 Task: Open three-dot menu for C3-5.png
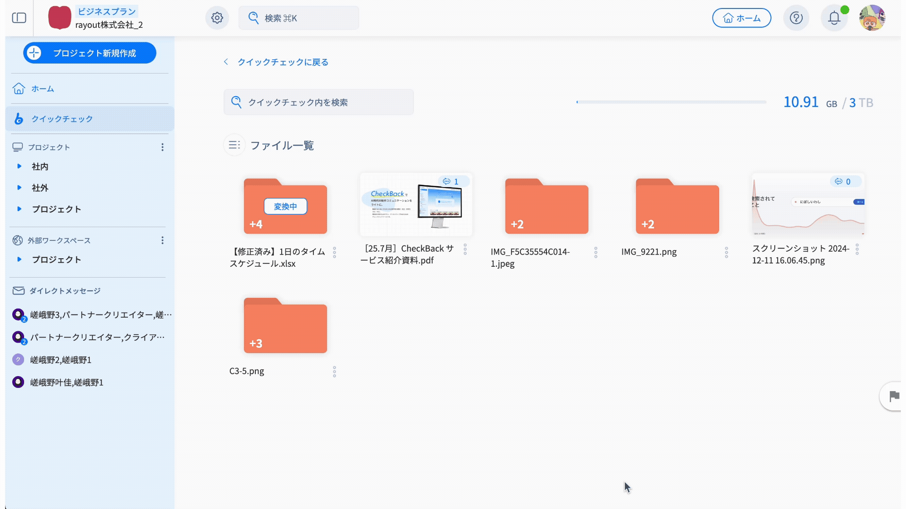(x=335, y=372)
